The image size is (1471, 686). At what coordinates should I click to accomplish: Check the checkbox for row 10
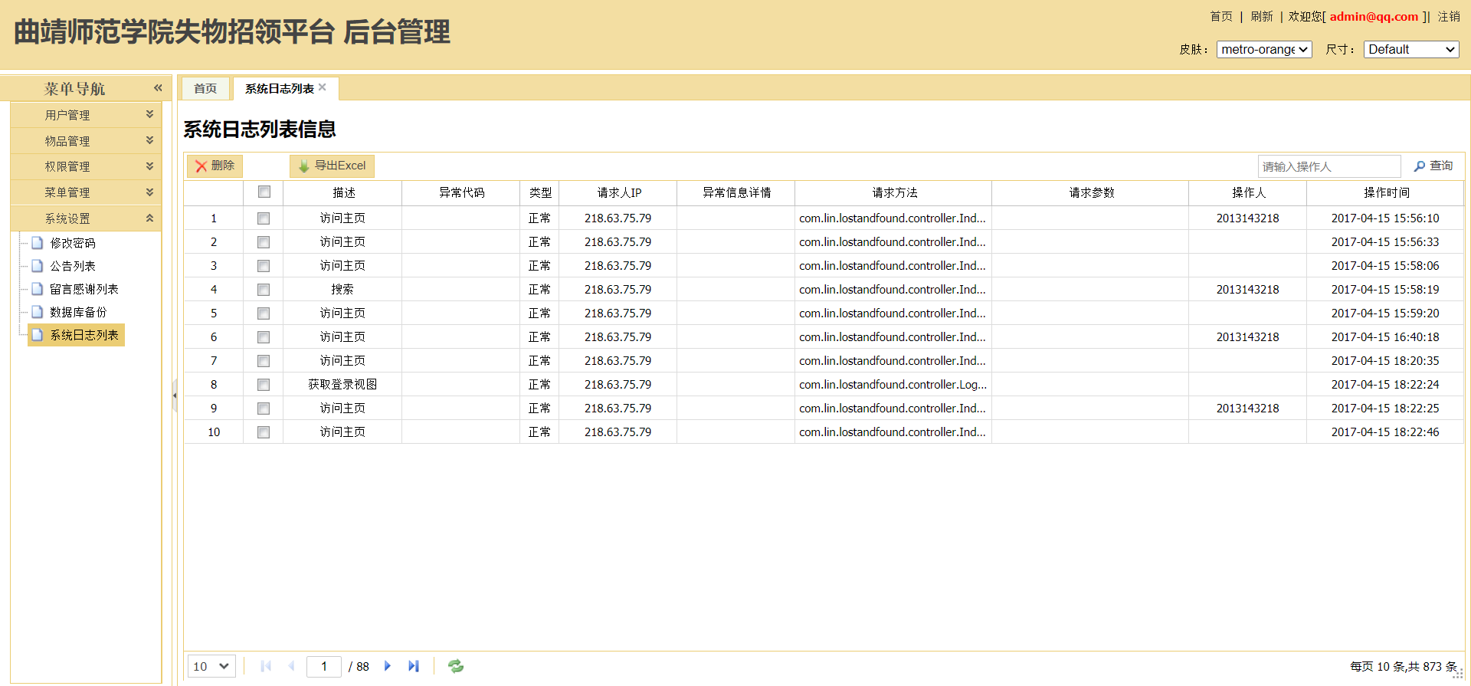pos(264,432)
